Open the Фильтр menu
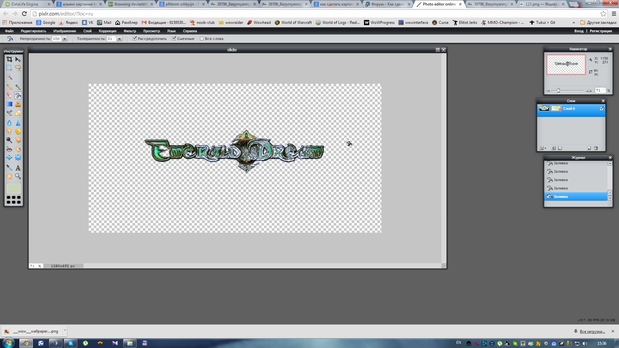 [130, 31]
